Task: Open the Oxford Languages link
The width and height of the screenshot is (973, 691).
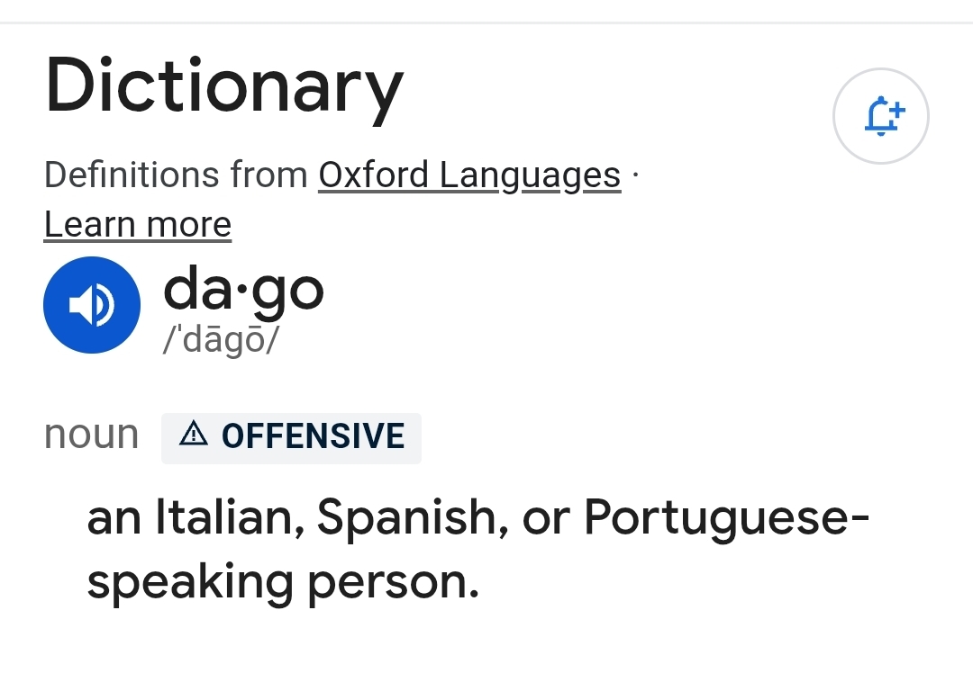Action: point(469,175)
